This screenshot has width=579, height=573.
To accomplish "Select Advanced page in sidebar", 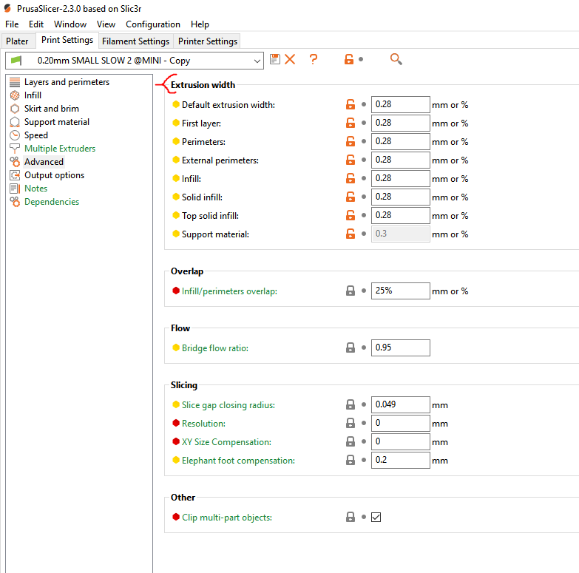I will (x=44, y=162).
